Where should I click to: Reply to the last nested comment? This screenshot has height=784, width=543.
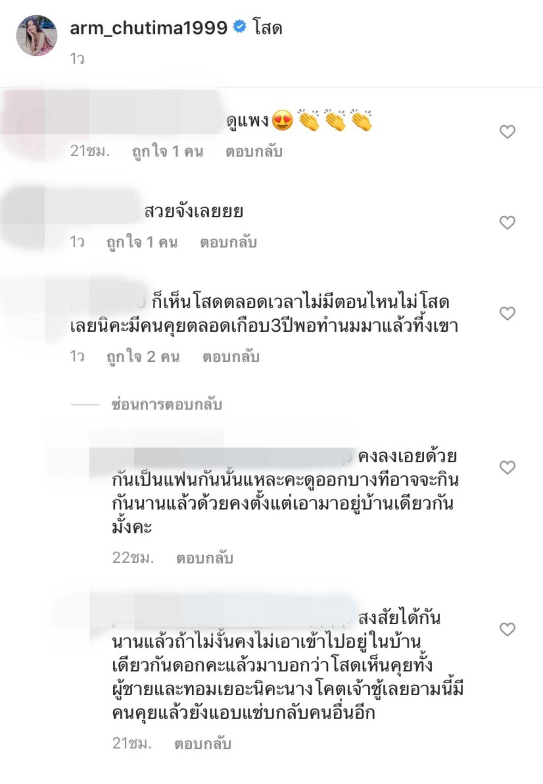click(203, 744)
